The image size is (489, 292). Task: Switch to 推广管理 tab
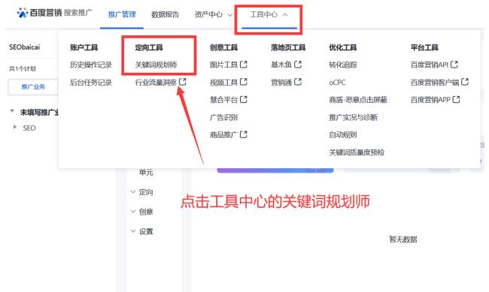pos(122,14)
